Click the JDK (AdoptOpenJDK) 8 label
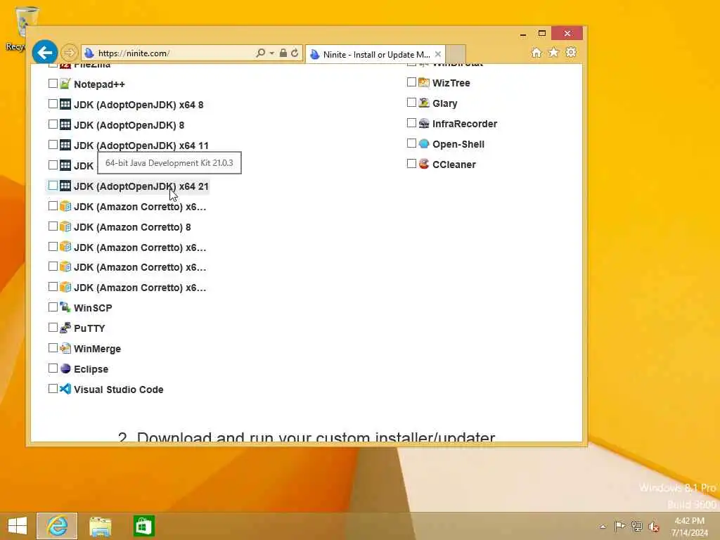 pyautogui.click(x=129, y=125)
